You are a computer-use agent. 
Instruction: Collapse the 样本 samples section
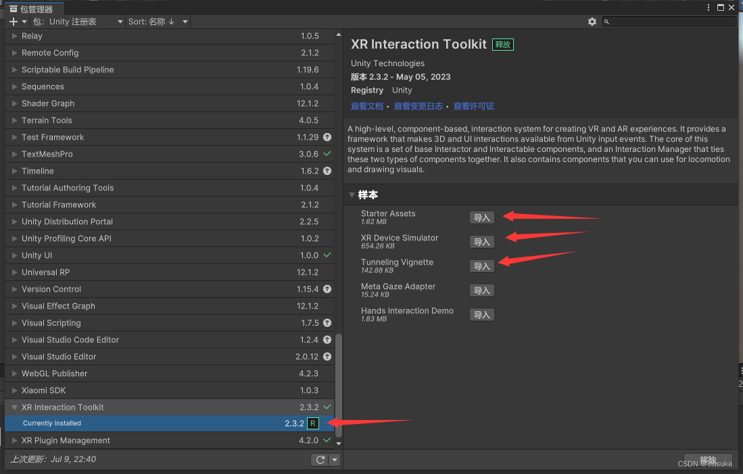(x=352, y=195)
